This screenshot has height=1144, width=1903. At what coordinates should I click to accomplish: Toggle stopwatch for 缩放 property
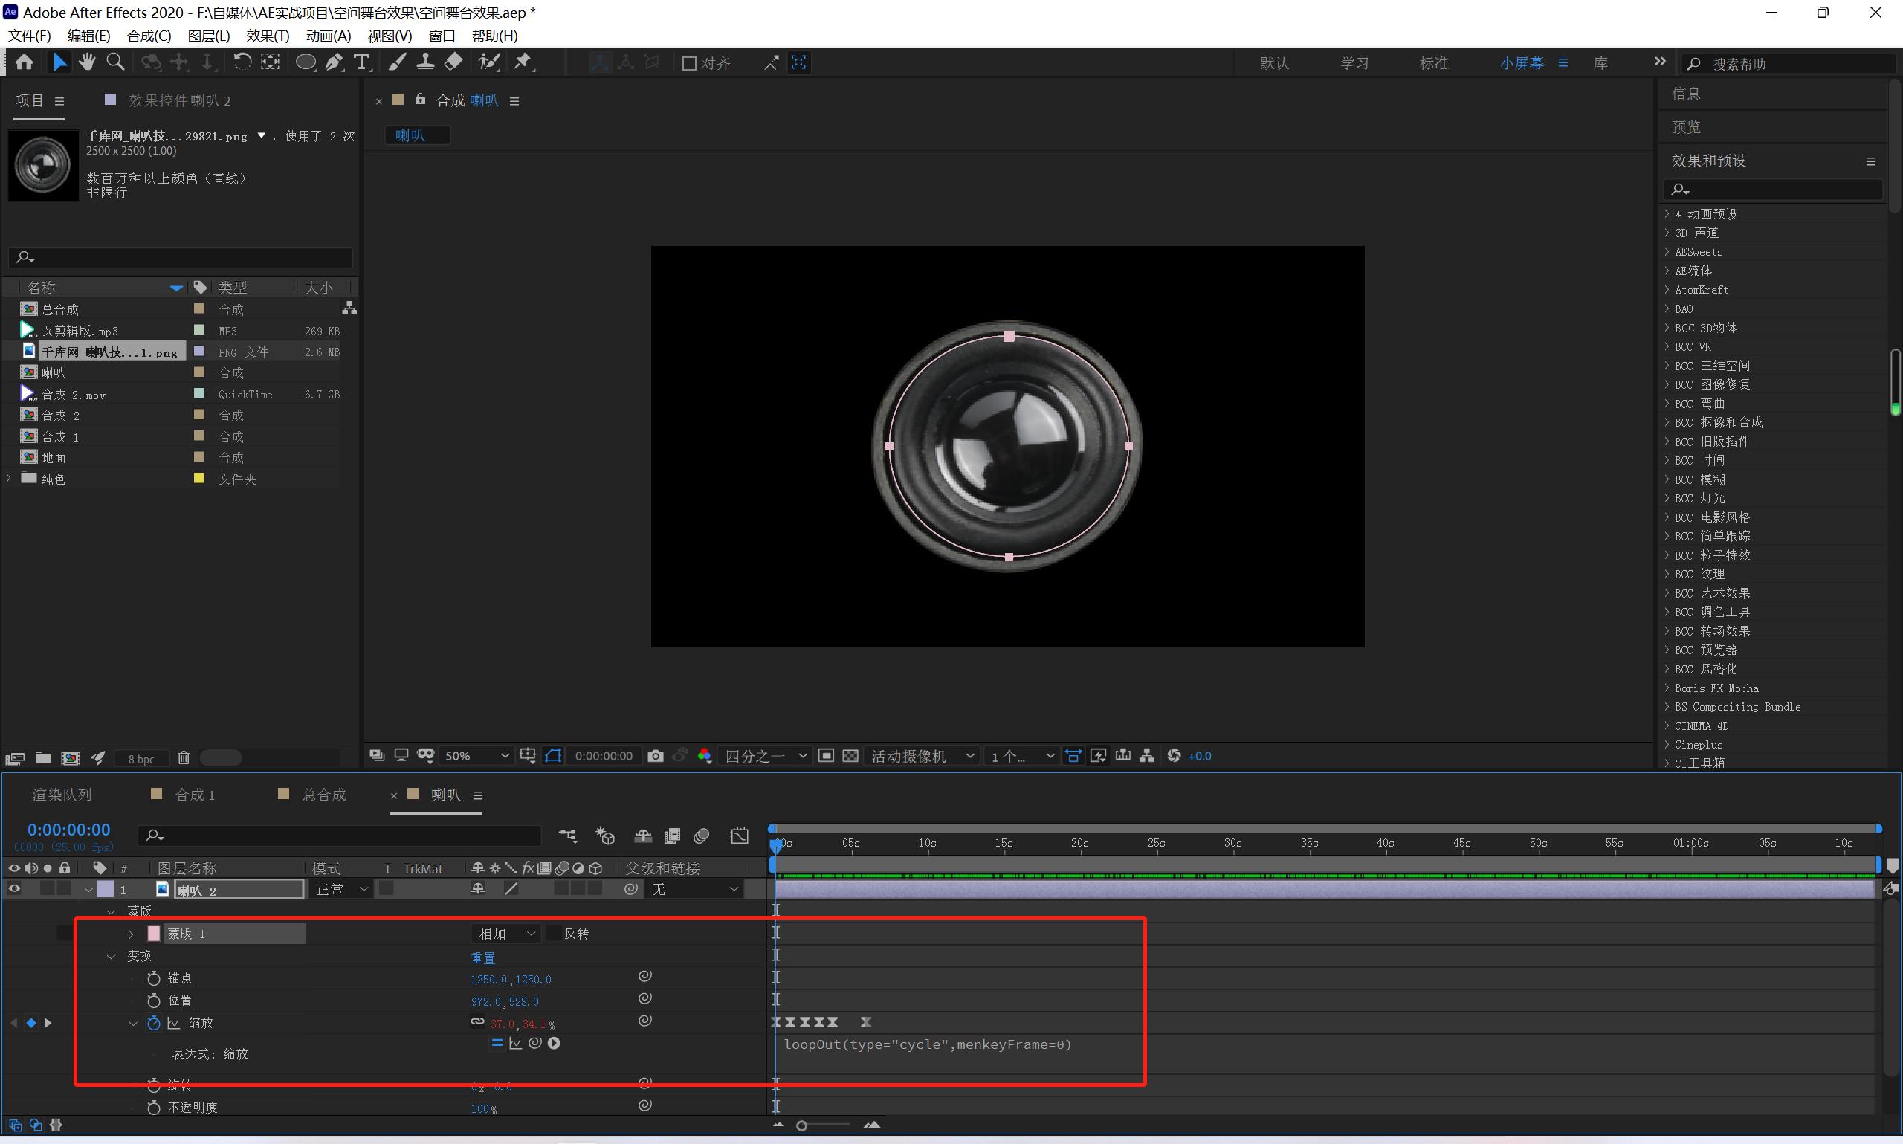pos(153,1023)
